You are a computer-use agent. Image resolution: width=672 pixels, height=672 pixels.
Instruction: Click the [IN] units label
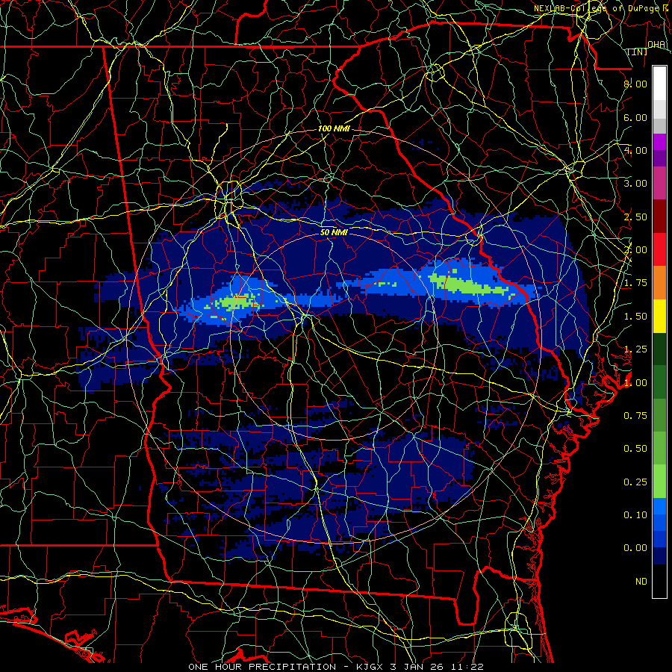638,52
